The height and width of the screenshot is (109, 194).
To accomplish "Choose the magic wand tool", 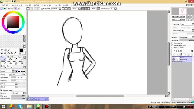I will pyautogui.click(x=8, y=51).
